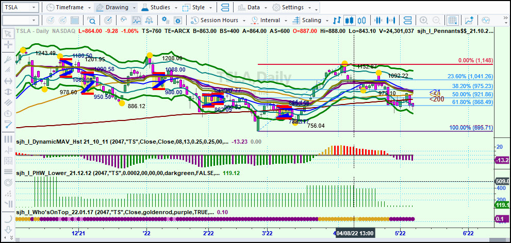Expand the Drawing dropdown arrow
511x243 pixels.
(134, 8)
